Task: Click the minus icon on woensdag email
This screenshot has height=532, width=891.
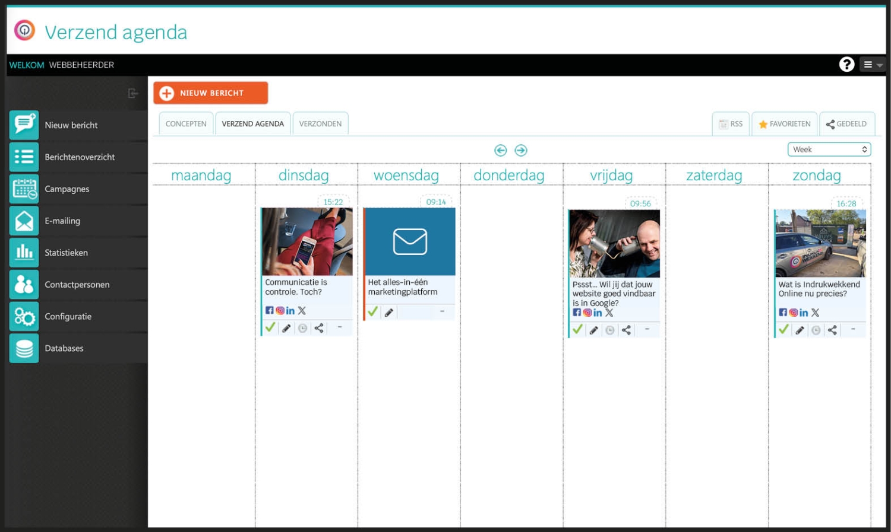Action: pyautogui.click(x=442, y=311)
